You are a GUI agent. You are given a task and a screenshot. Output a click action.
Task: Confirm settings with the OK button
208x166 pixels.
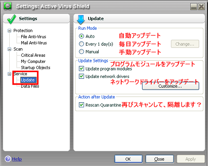click(128, 159)
